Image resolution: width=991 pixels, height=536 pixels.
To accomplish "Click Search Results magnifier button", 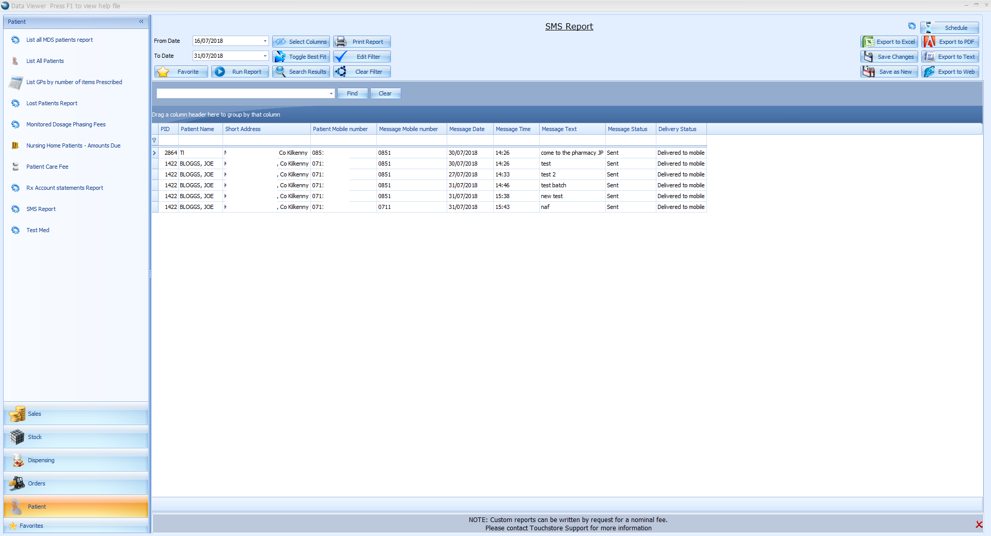I will point(301,72).
